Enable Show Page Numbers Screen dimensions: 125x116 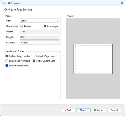[x=7, y=61]
